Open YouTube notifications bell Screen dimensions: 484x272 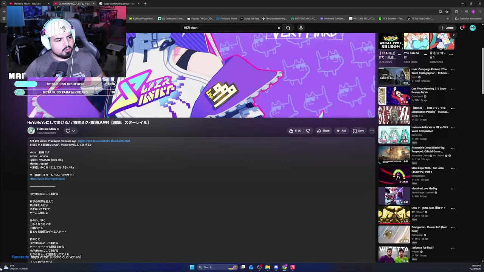tap(462, 28)
